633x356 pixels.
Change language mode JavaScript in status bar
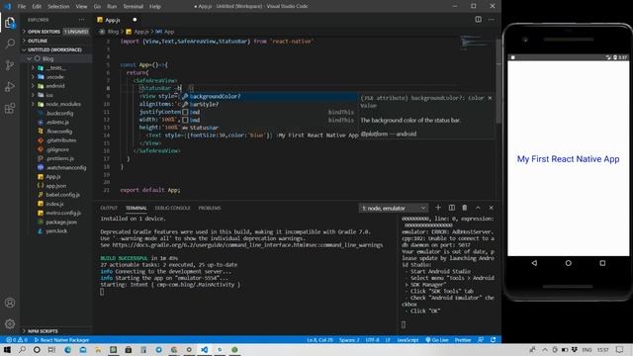(x=407, y=340)
